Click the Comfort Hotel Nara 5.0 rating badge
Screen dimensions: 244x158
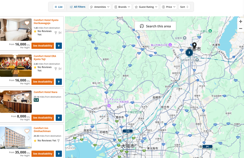click(36, 100)
